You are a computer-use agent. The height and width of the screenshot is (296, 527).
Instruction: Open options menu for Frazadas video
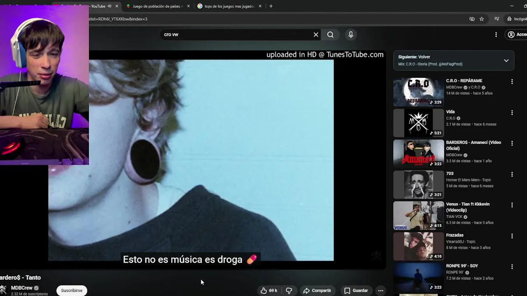(x=512, y=236)
